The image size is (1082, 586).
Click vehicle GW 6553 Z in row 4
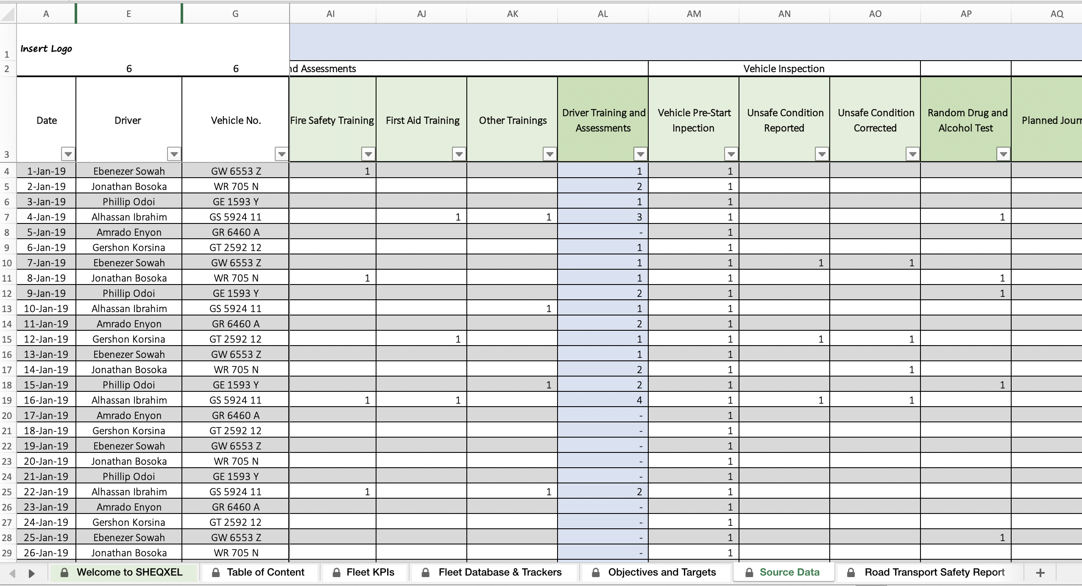pos(236,171)
